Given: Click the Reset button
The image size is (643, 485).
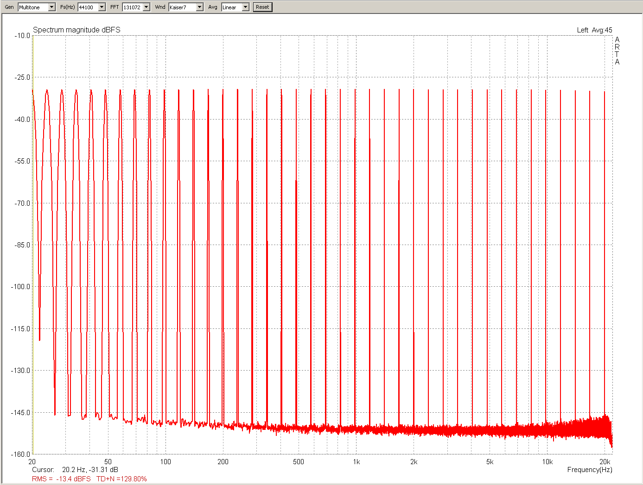Looking at the screenshot, I should (262, 7).
